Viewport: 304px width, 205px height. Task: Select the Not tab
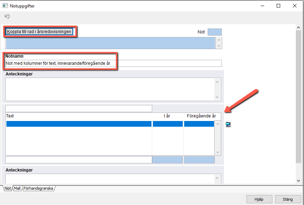pos(8,188)
